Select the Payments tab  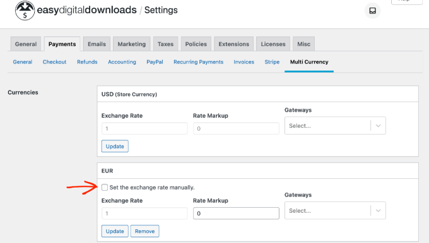(62, 44)
